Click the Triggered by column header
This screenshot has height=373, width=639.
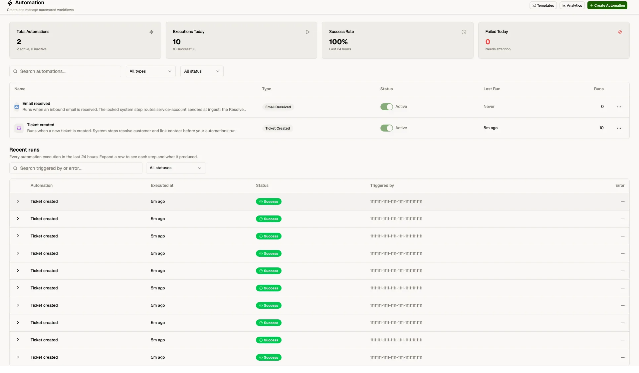pyautogui.click(x=382, y=186)
